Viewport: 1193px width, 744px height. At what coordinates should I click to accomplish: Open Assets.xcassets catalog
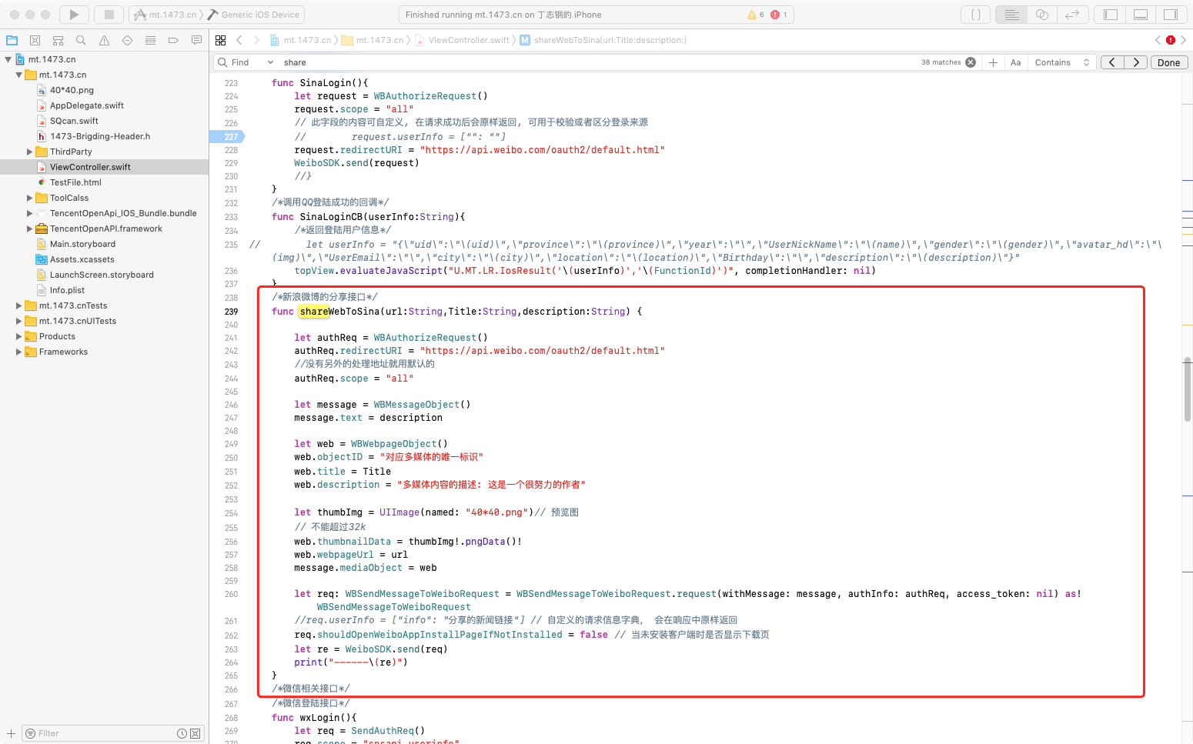[82, 259]
